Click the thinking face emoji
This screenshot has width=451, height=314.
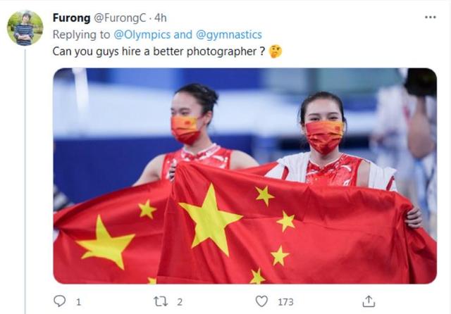[x=276, y=51]
